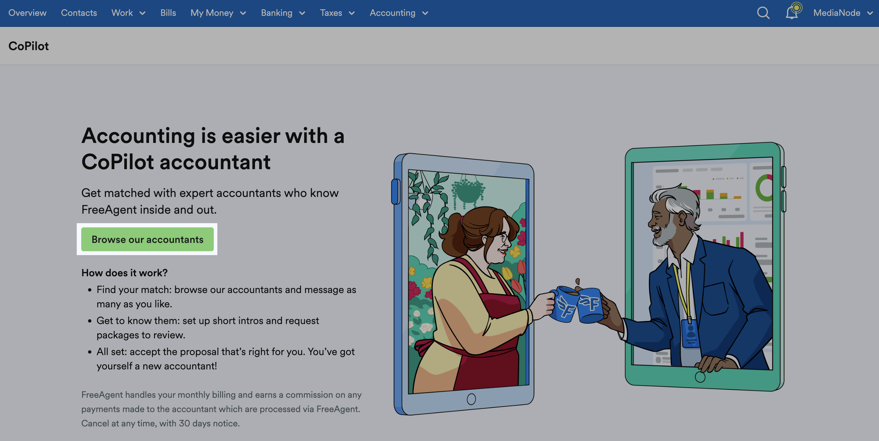Screen dimensions: 879x441
Task: Open the Contacts page
Action: [79, 13]
